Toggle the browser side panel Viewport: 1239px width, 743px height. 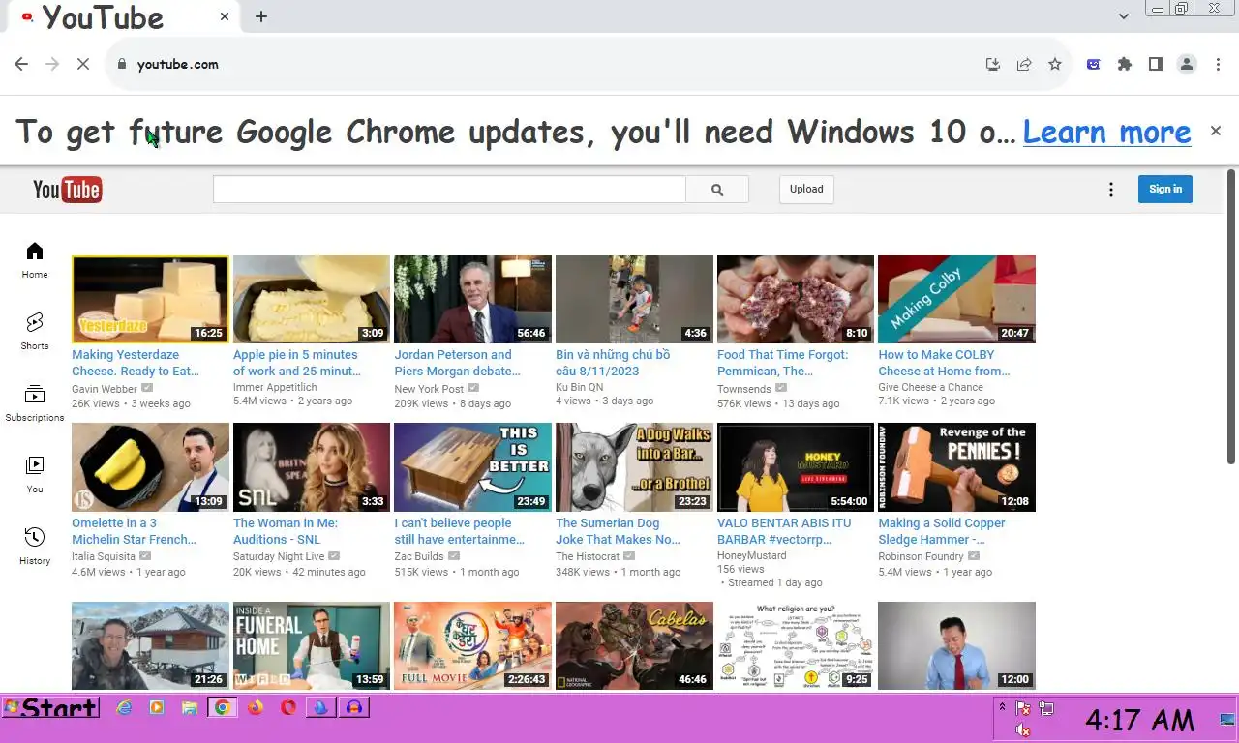click(x=1155, y=64)
